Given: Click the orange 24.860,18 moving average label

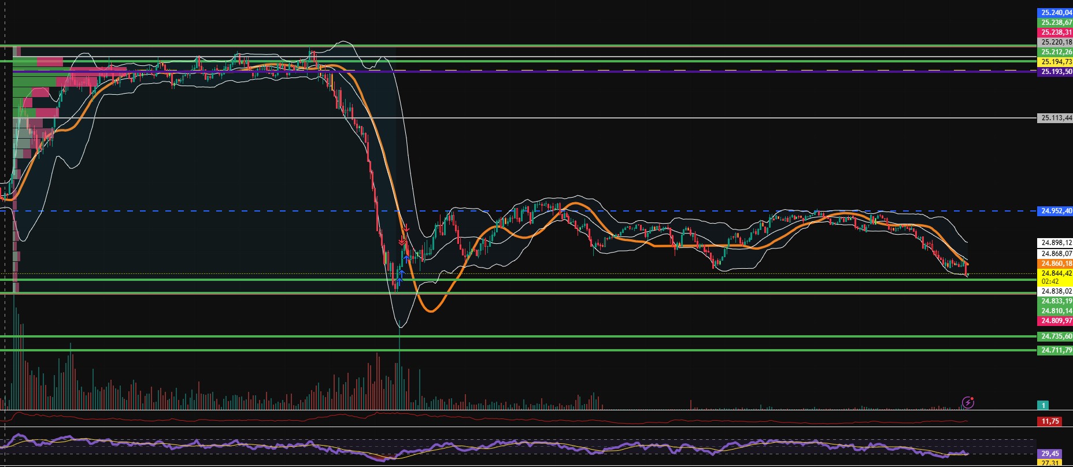Looking at the screenshot, I should 1056,264.
